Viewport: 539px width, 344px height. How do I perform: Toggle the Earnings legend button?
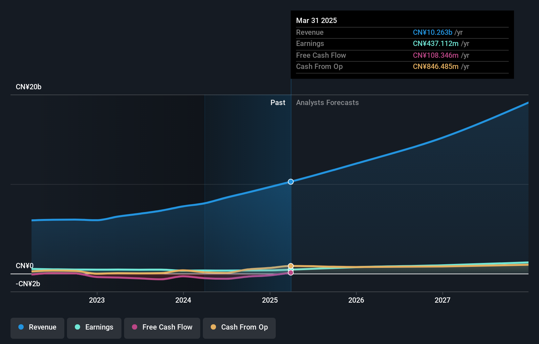click(94, 328)
